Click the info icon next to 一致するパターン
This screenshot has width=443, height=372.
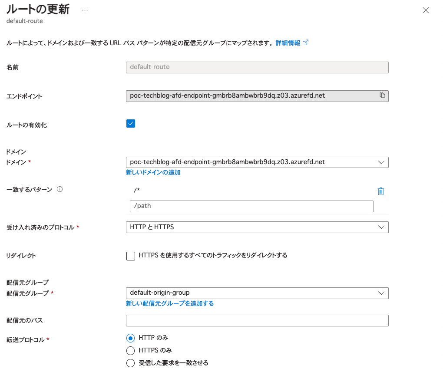(60, 189)
